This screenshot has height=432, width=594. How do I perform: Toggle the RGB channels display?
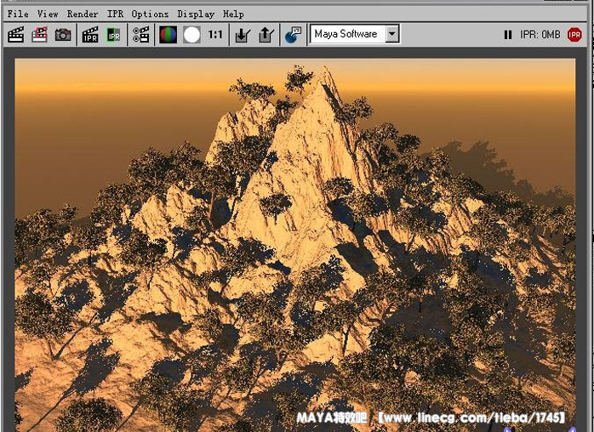168,35
